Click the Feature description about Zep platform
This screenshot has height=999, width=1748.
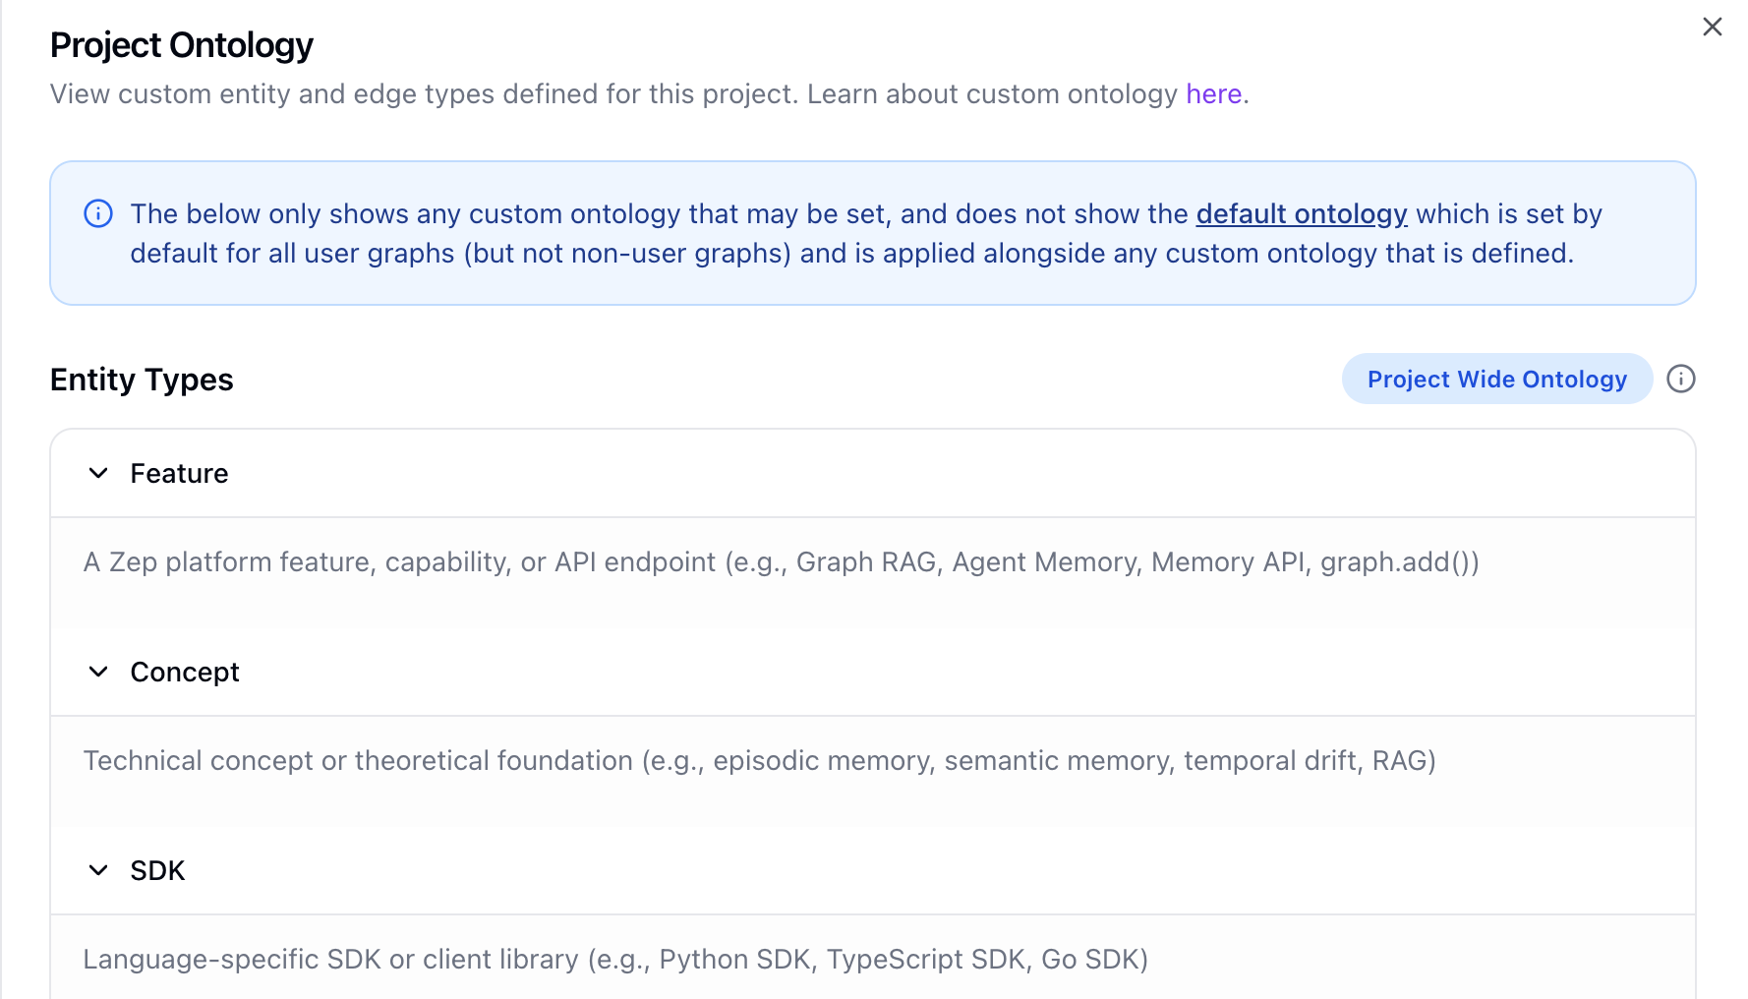(x=781, y=562)
